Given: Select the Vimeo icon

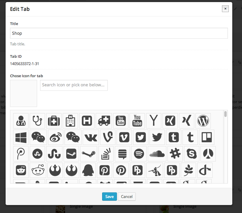Looking at the screenshot, I should pyautogui.click(x=124, y=137).
